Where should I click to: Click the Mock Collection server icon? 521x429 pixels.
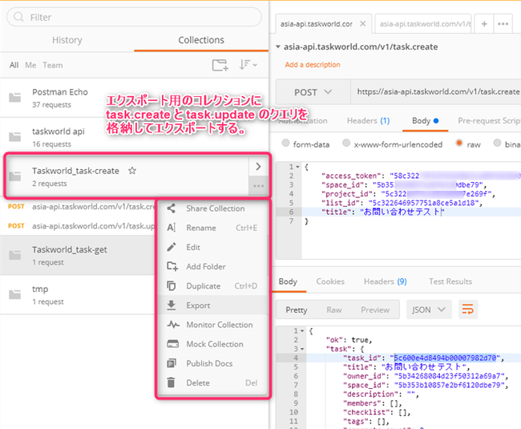pyautogui.click(x=173, y=344)
